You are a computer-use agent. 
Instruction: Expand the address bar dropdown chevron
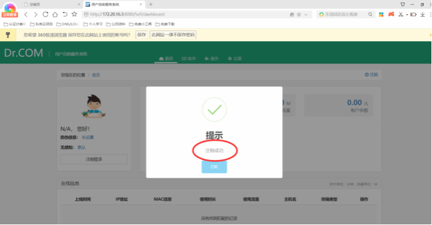[306, 14]
